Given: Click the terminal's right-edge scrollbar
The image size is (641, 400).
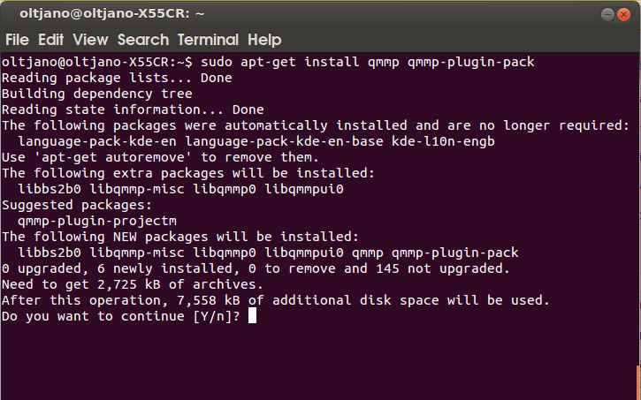Looking at the screenshot, I should 636,221.
